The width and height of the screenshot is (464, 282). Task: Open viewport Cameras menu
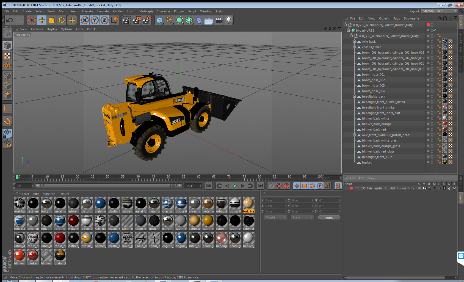coord(37,29)
